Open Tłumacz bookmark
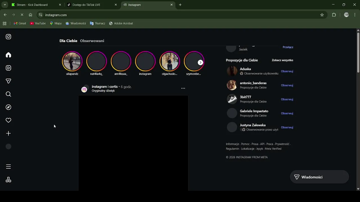 tap(97, 23)
